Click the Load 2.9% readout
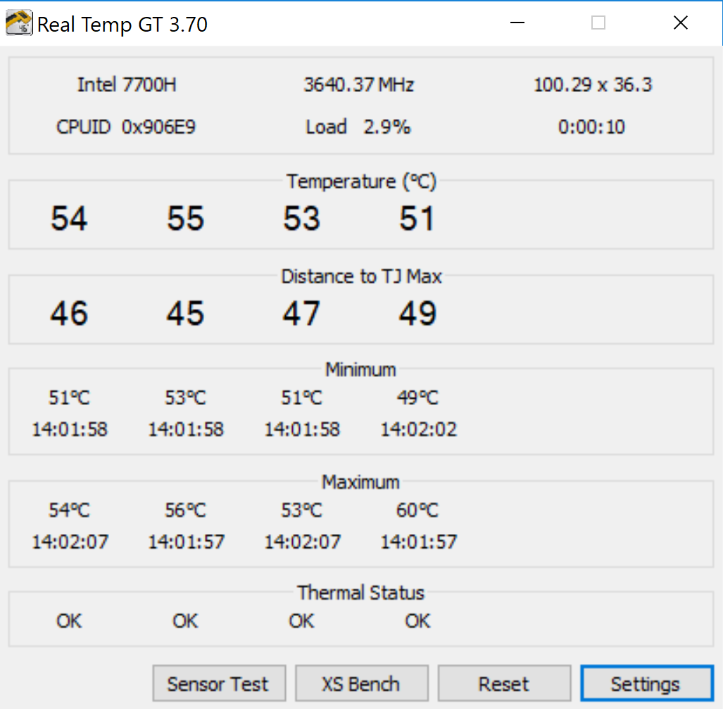The image size is (723, 709). [x=358, y=127]
